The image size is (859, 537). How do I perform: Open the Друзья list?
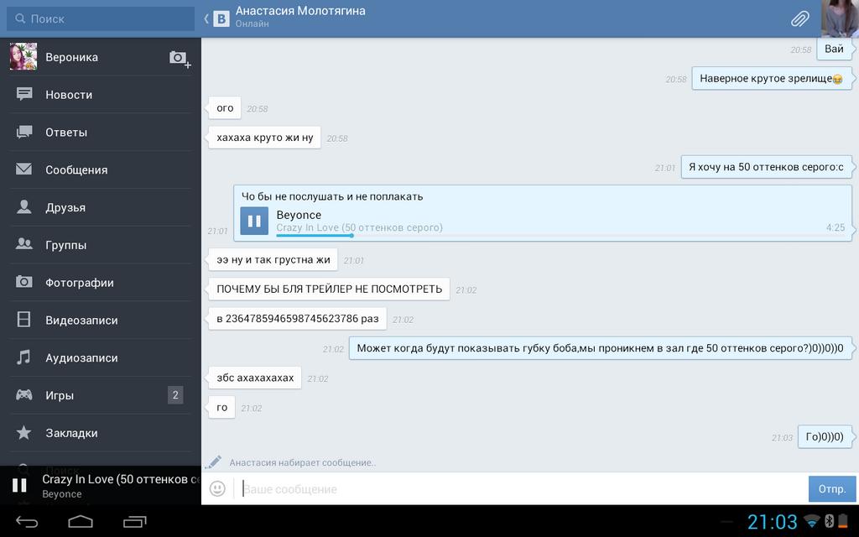101,207
